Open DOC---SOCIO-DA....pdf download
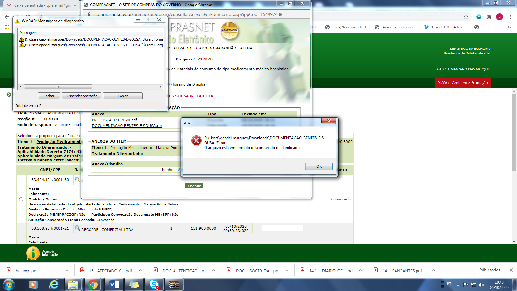 [258, 271]
